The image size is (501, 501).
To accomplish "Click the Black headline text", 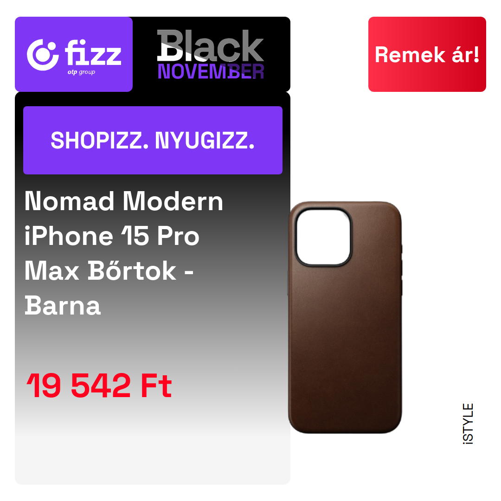I will tap(210, 45).
